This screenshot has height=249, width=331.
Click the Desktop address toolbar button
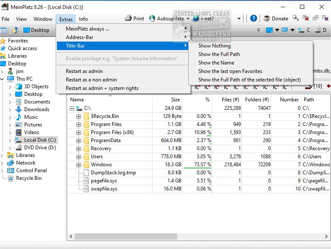(36, 31)
